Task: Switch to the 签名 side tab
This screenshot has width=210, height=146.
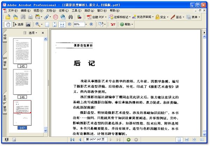Action: click(x=5, y=36)
